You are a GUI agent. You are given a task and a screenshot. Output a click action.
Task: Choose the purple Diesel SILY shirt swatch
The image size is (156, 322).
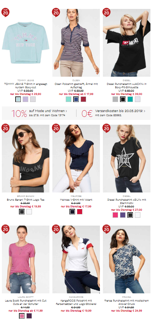coord(123,215)
